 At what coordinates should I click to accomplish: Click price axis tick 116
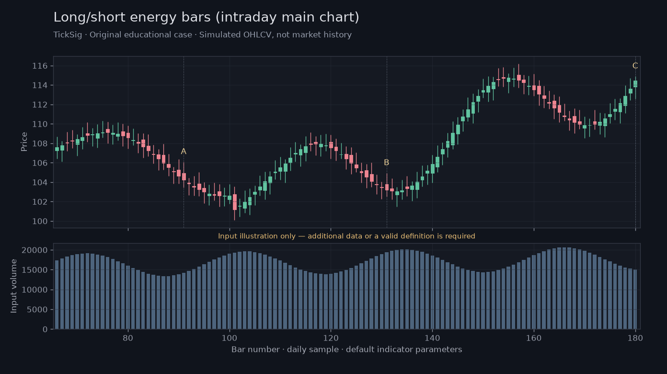(x=40, y=66)
